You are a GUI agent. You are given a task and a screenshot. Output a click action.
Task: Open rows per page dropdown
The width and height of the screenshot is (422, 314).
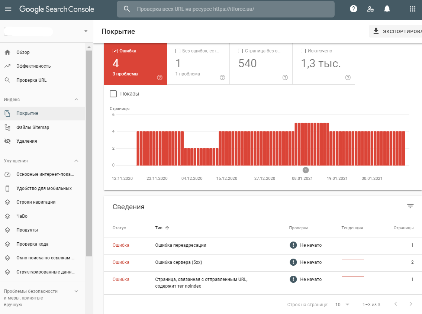[x=342, y=304]
